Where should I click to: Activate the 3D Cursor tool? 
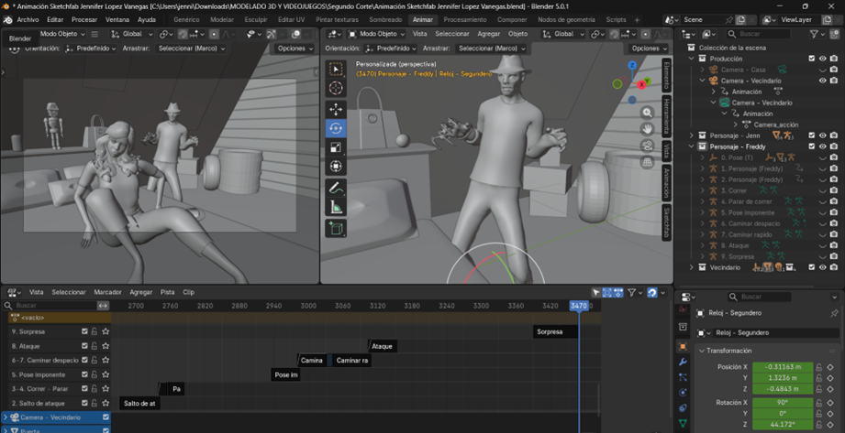[336, 89]
